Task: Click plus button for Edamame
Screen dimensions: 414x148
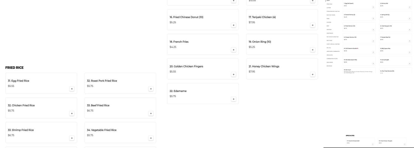Action: pos(234,99)
